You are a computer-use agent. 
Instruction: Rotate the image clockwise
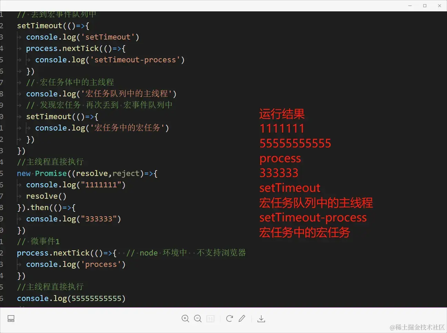230,319
